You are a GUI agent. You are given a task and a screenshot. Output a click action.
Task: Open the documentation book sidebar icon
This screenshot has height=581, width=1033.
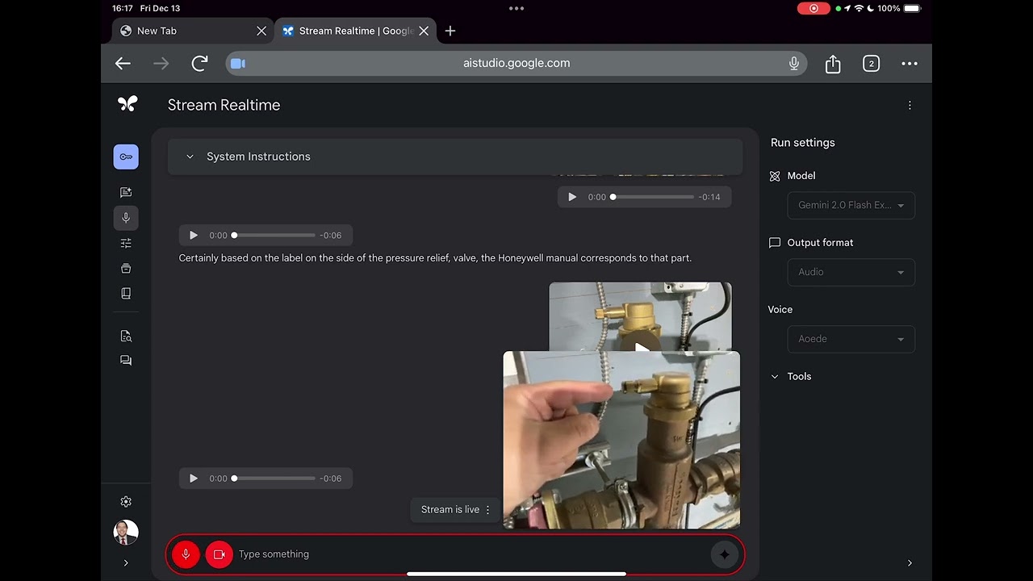tap(126, 293)
